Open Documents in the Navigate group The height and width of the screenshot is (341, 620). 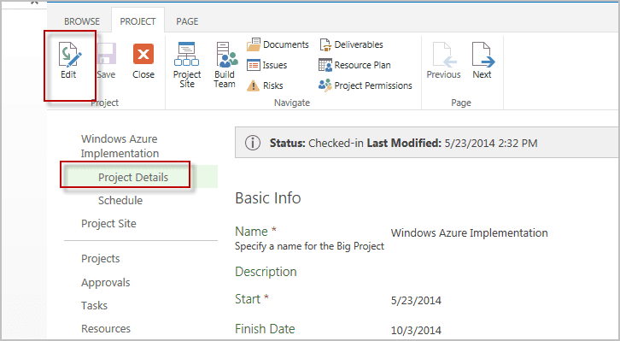click(x=278, y=44)
